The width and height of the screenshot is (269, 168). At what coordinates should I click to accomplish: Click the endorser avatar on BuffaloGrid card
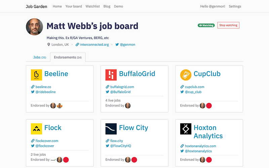click(128, 106)
